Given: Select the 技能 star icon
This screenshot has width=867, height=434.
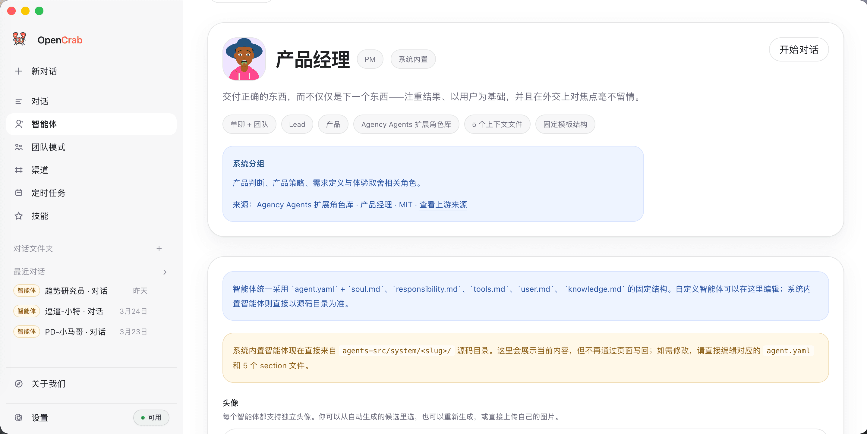Looking at the screenshot, I should (x=18, y=216).
